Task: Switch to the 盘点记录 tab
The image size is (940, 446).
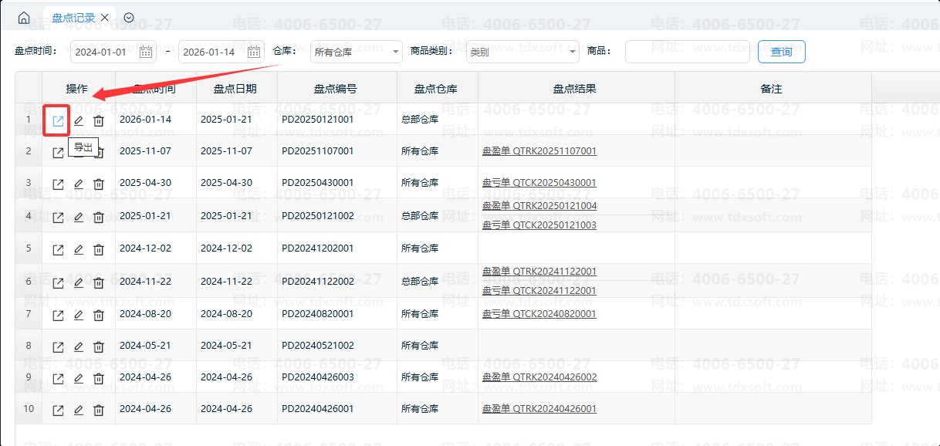Action: click(x=73, y=18)
